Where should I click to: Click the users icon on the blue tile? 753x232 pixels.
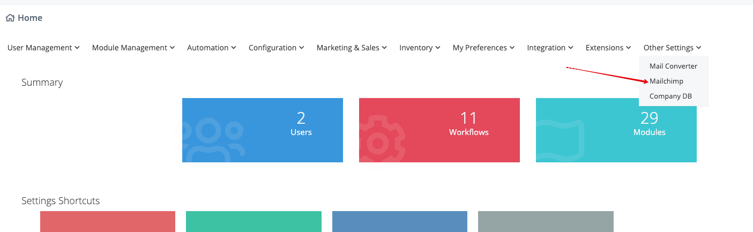[x=213, y=140]
